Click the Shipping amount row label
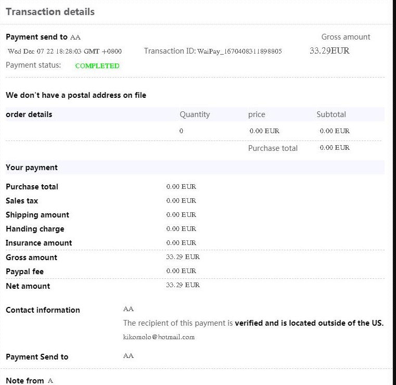The image size is (396, 385). [x=37, y=215]
